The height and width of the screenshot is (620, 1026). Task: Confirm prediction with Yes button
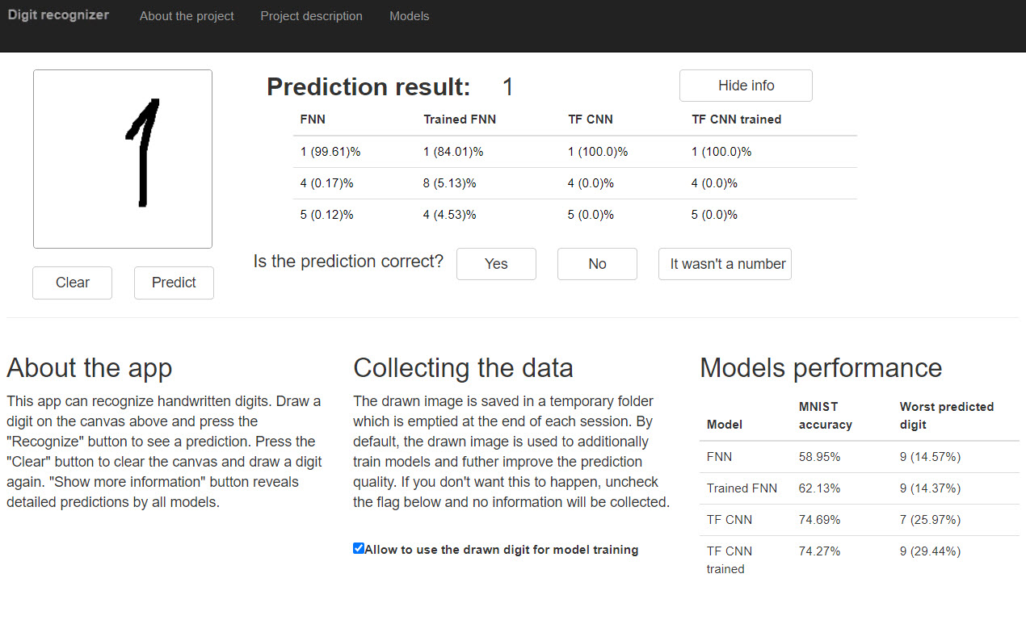coord(496,264)
